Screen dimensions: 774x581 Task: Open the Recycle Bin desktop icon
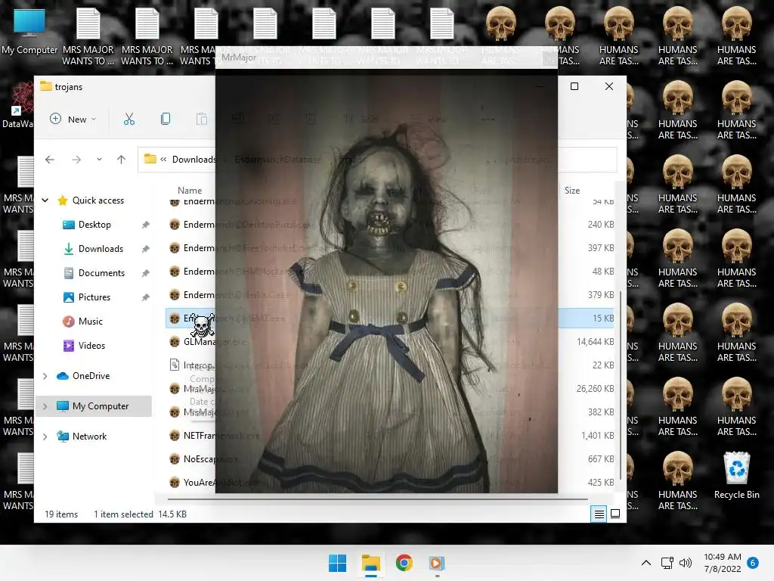coord(736,475)
